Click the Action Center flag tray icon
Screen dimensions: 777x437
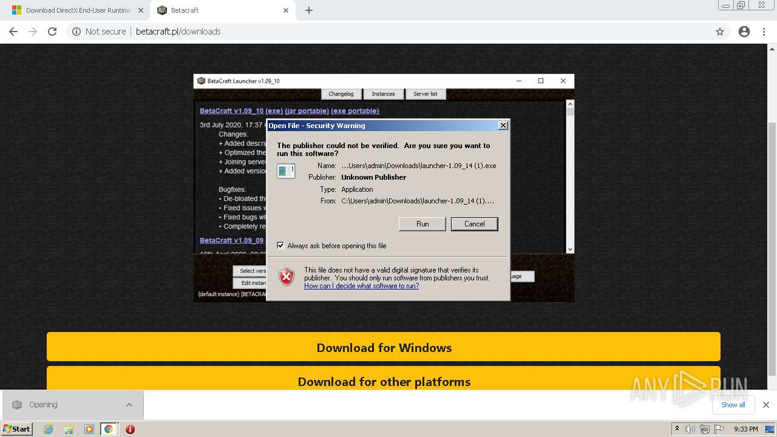pos(719,429)
